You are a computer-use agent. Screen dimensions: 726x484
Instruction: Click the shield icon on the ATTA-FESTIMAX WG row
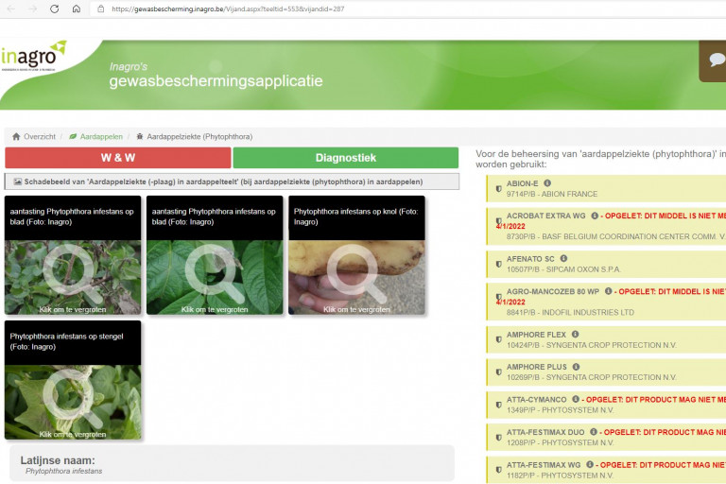tap(499, 470)
